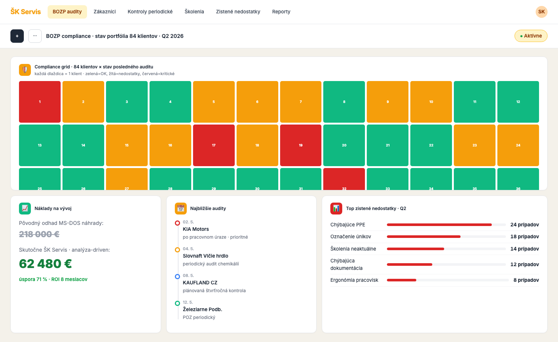Screen dimensions: 558x342
Task: Click the SK user avatar
Action: click(x=542, y=12)
